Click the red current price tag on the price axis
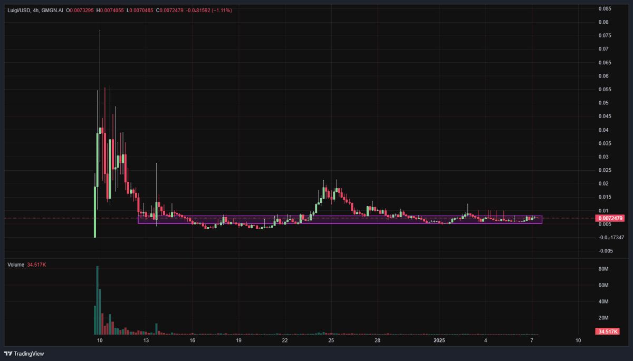633x361 pixels. [609, 218]
